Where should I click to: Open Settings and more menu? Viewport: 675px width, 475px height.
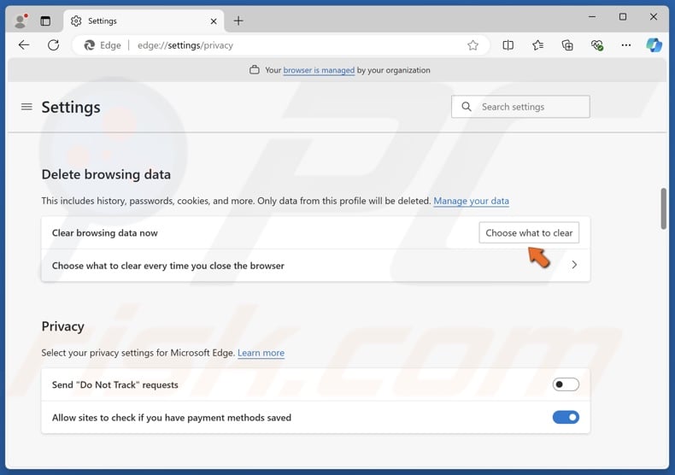626,45
